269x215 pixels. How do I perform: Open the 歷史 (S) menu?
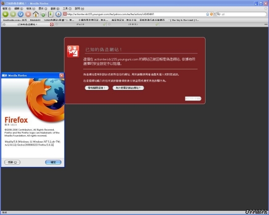[x=43, y=8]
